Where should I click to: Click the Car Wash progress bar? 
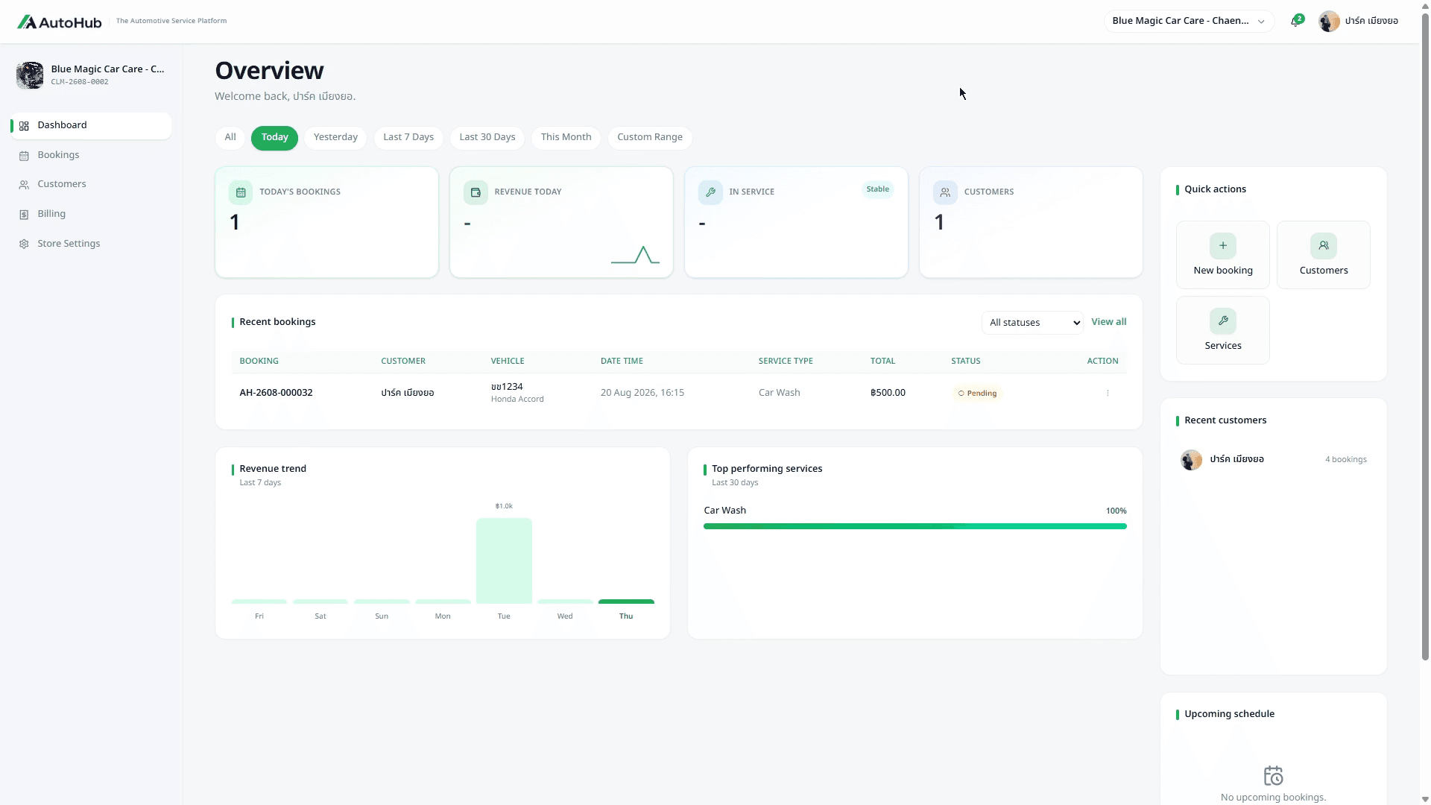pyautogui.click(x=914, y=526)
